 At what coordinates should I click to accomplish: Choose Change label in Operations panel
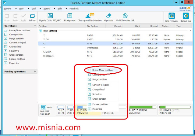[13, 47]
